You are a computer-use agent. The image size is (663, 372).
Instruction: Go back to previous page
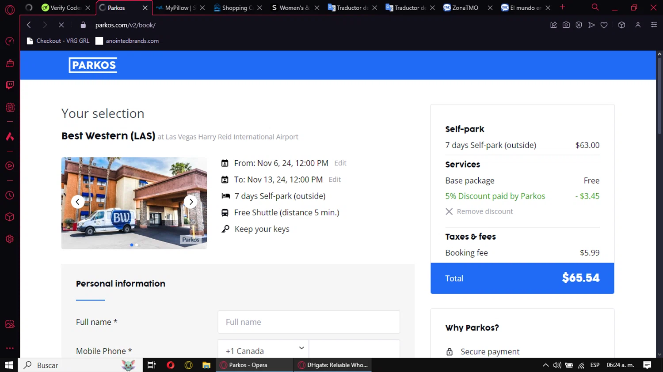coord(29,25)
